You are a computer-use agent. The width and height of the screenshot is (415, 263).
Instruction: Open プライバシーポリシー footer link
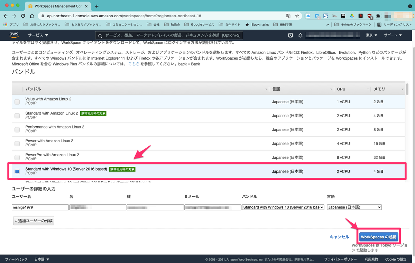(x=340, y=259)
